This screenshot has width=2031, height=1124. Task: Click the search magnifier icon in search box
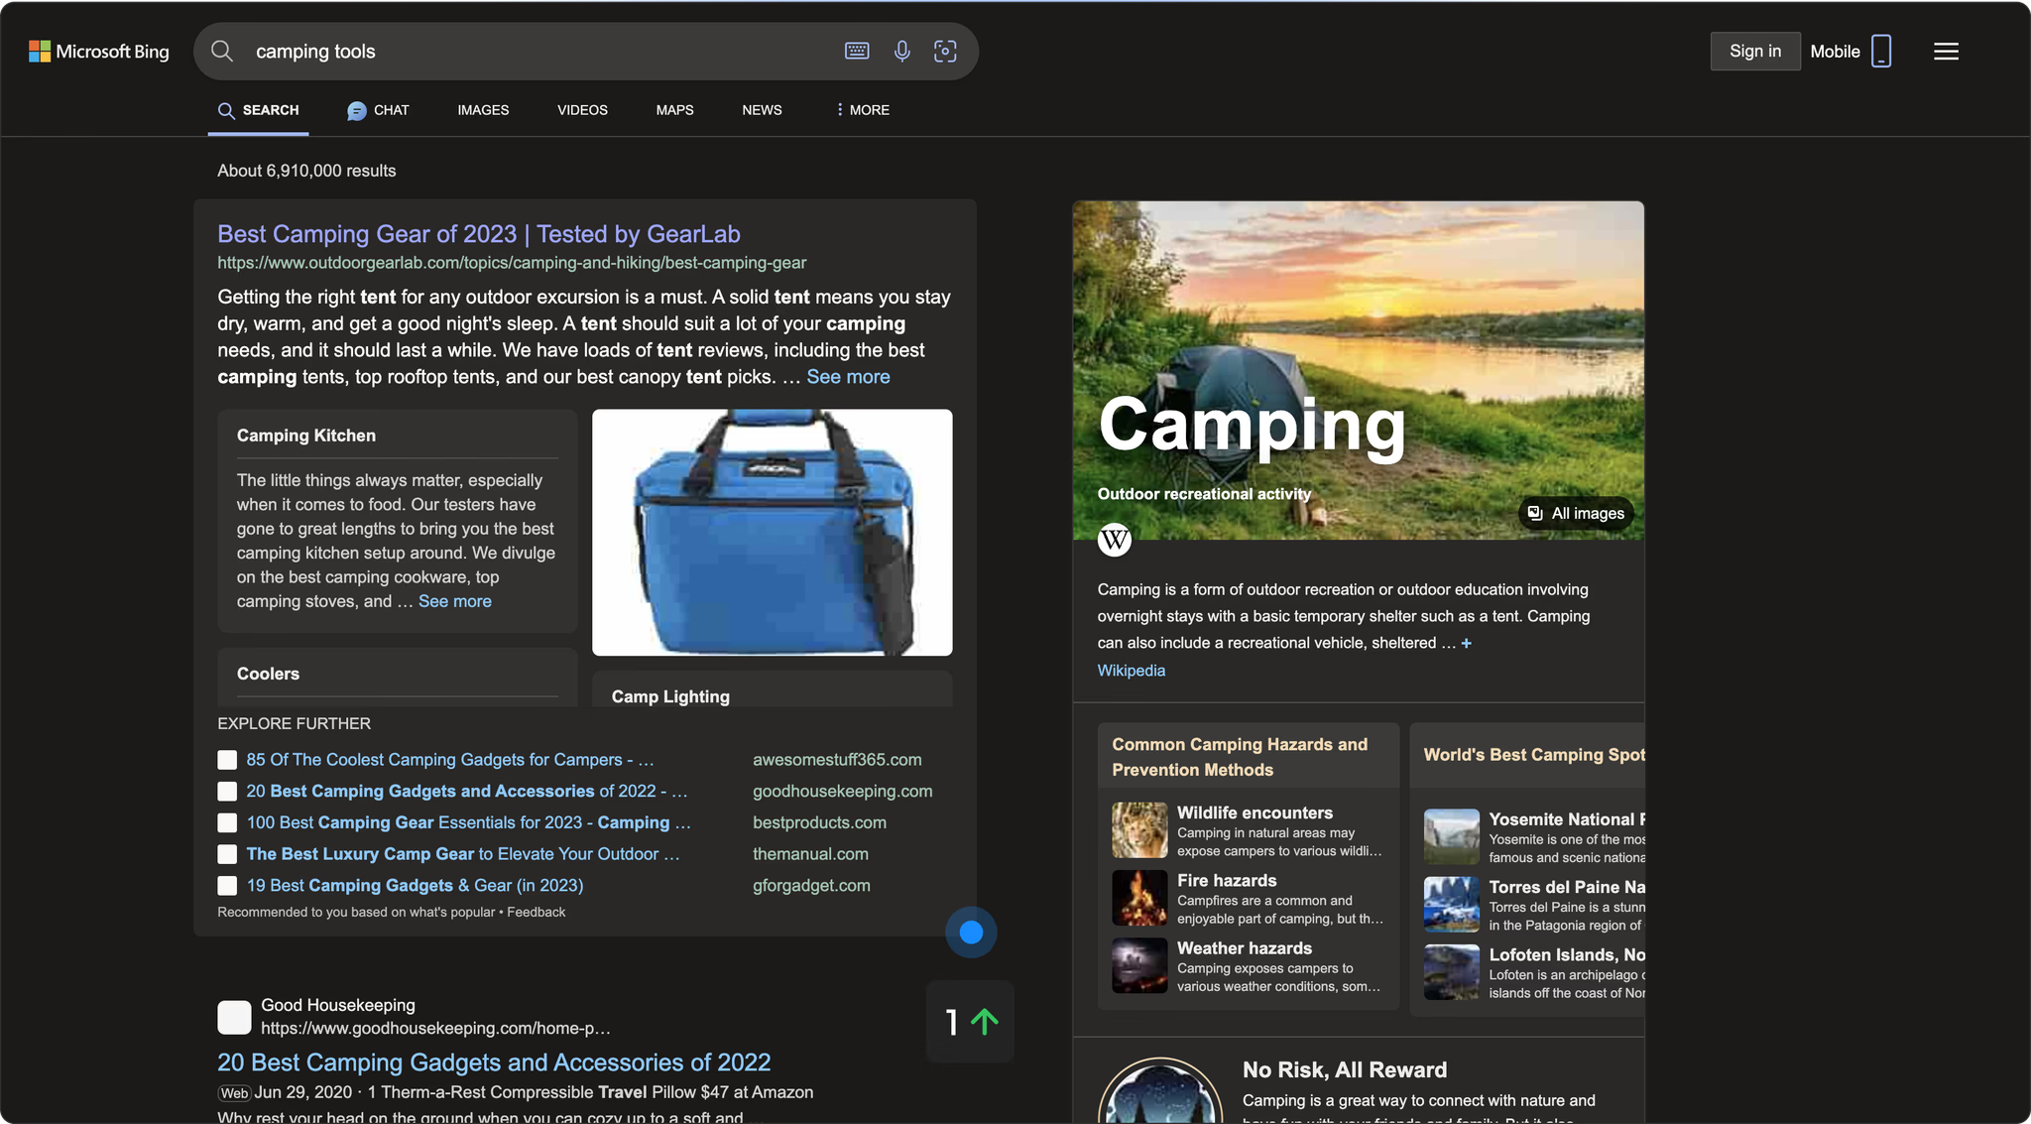(222, 51)
